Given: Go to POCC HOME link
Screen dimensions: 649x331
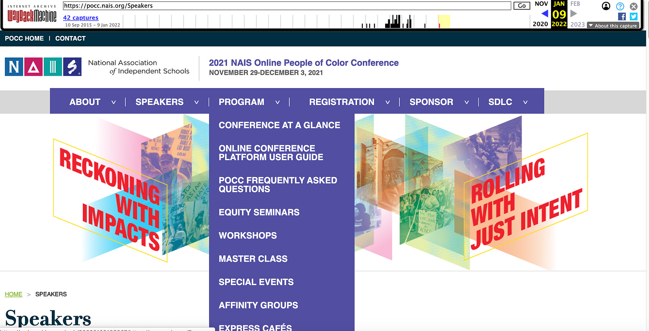Looking at the screenshot, I should click(x=24, y=38).
